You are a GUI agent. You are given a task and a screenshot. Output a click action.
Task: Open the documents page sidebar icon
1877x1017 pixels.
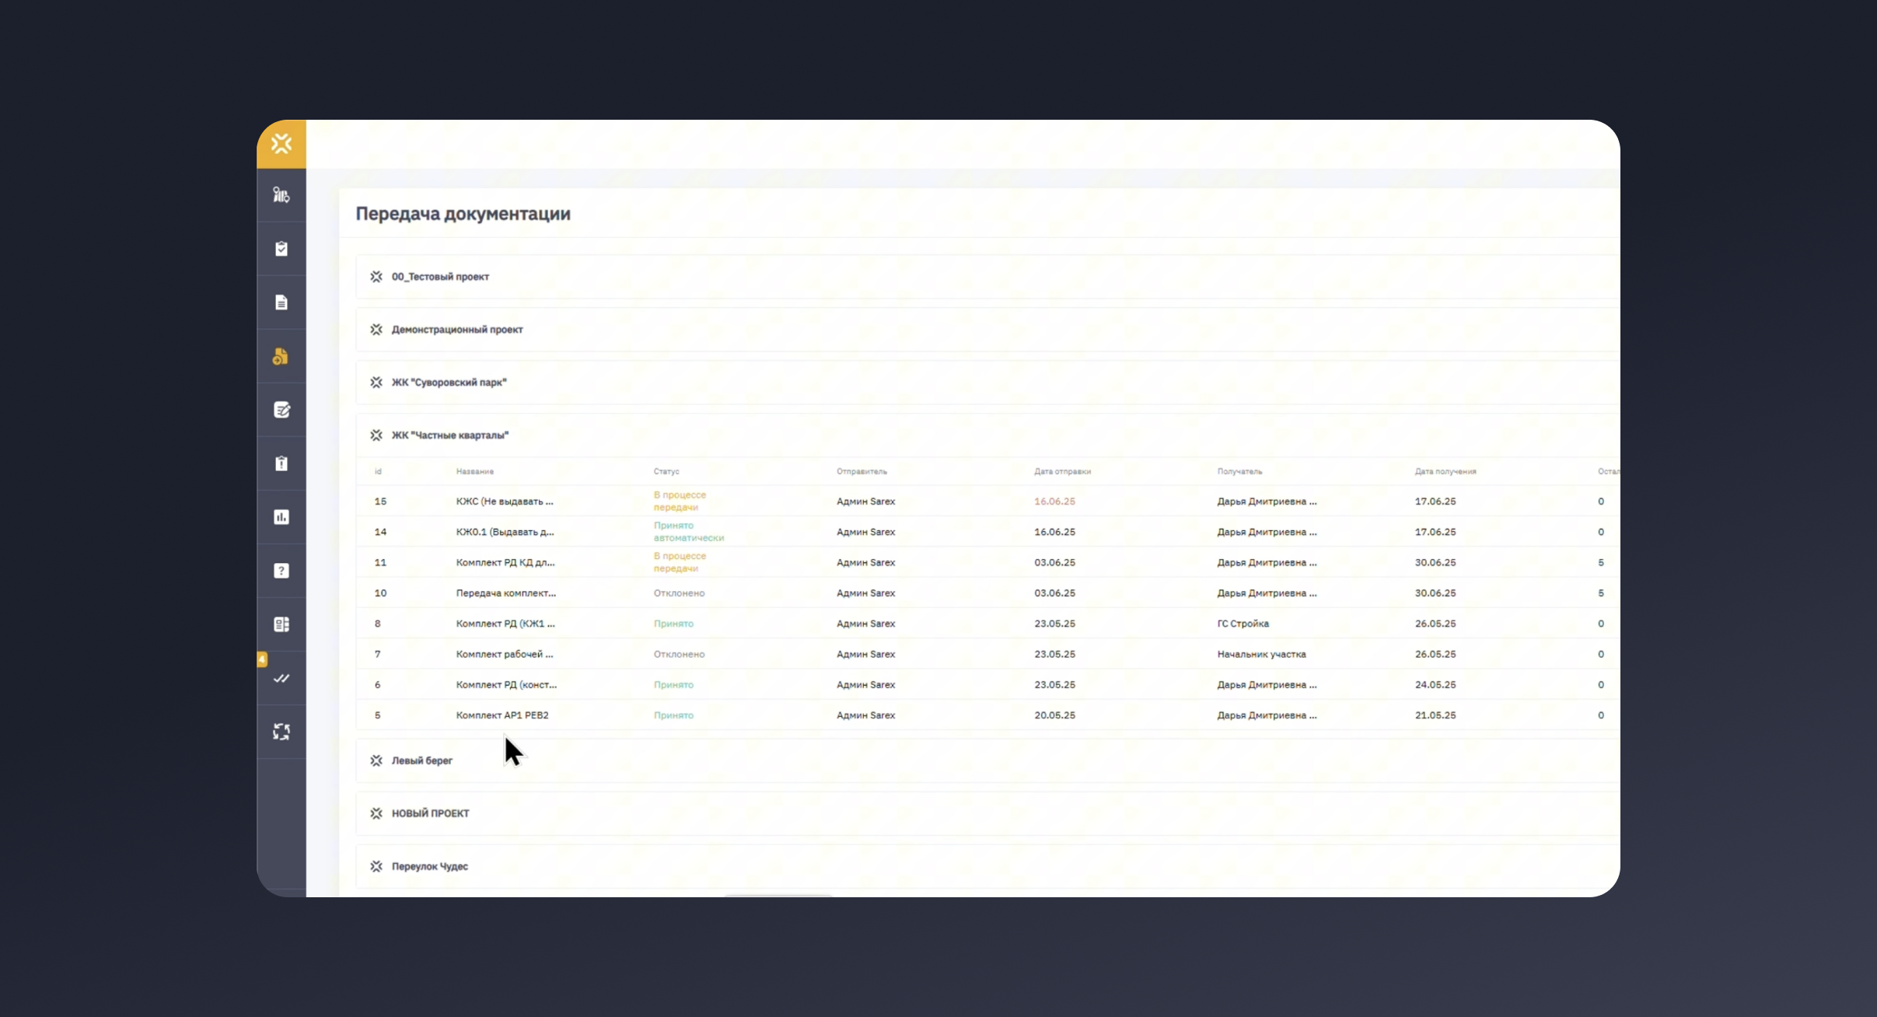[x=281, y=302]
